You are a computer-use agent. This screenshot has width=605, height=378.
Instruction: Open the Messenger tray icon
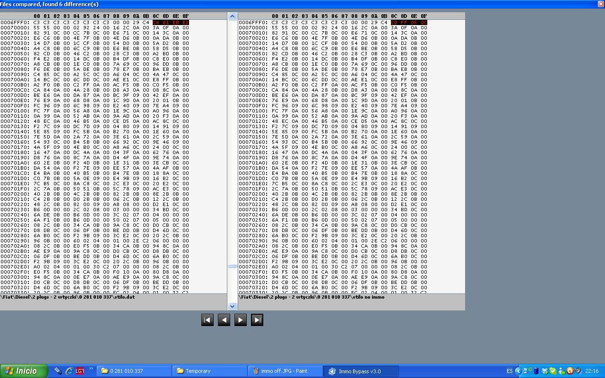pos(562,371)
